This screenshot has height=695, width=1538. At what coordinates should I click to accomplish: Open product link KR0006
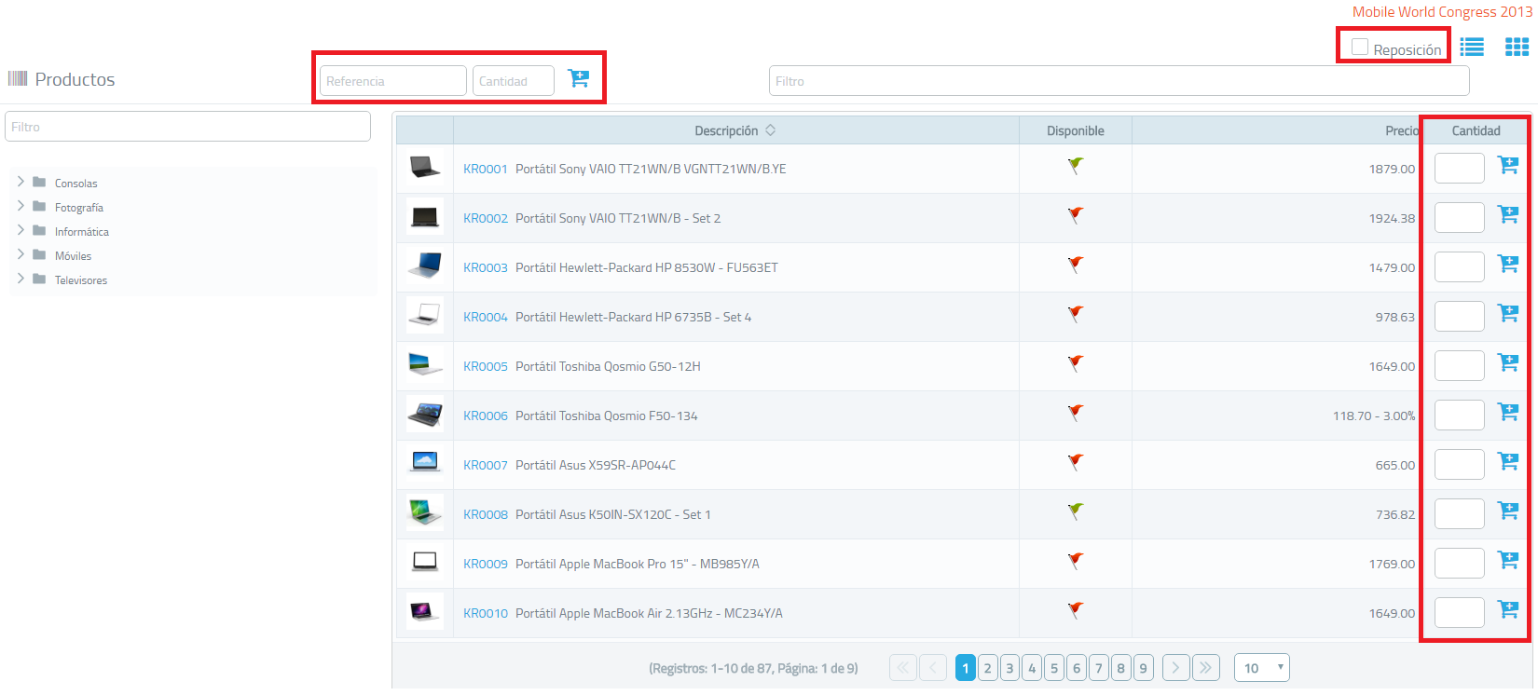point(486,416)
